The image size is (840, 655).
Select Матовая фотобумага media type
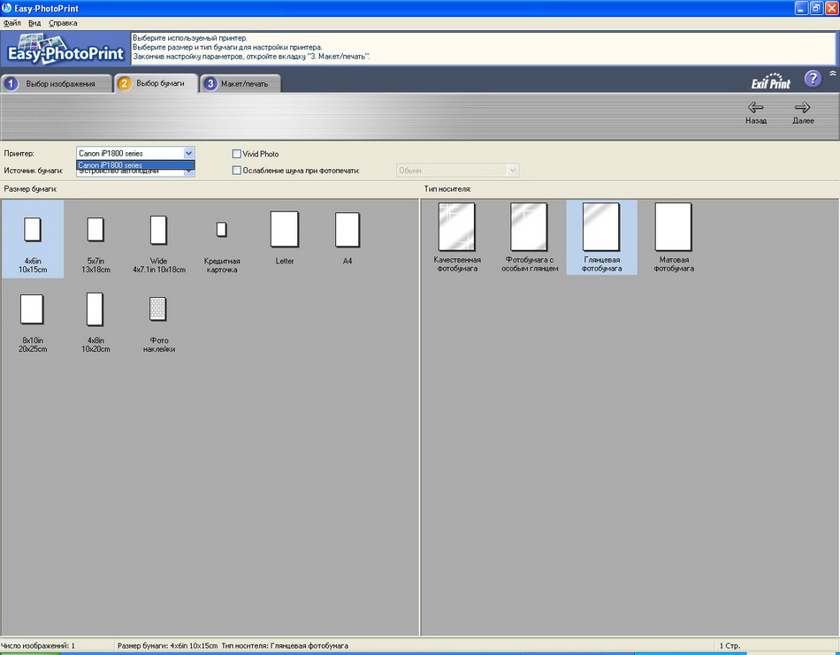(x=674, y=238)
